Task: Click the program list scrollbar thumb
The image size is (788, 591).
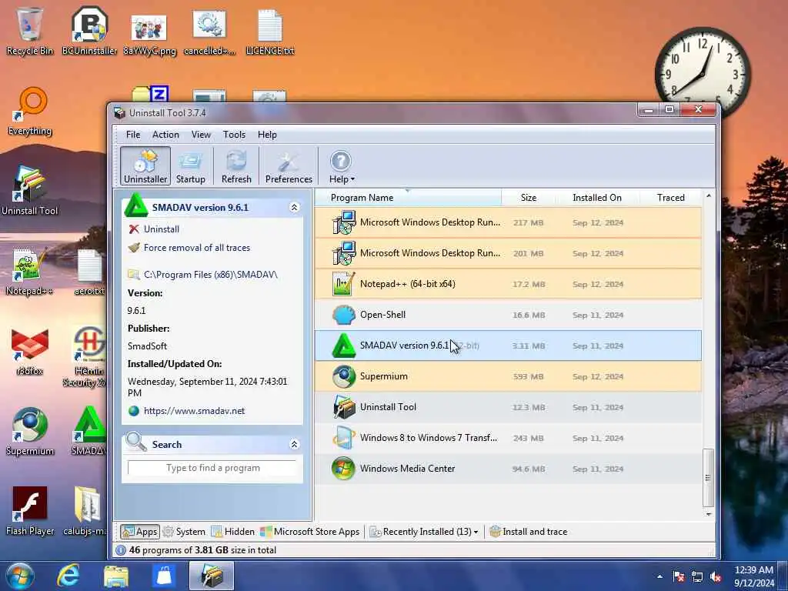Action: [708, 477]
